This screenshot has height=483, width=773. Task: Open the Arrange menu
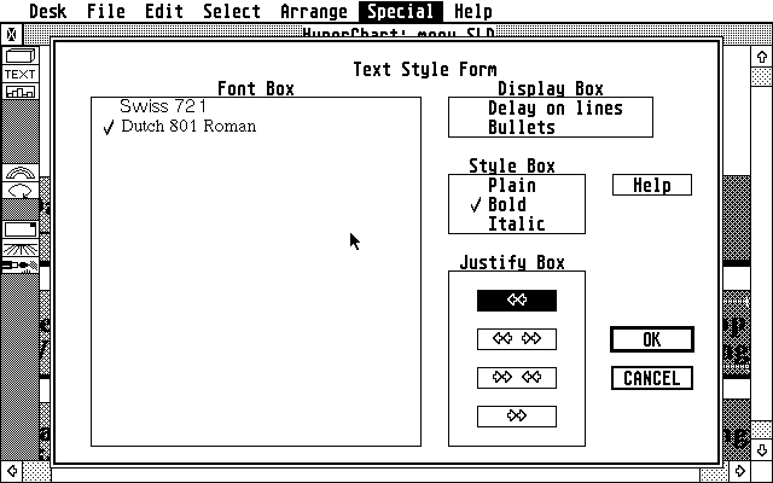(314, 11)
